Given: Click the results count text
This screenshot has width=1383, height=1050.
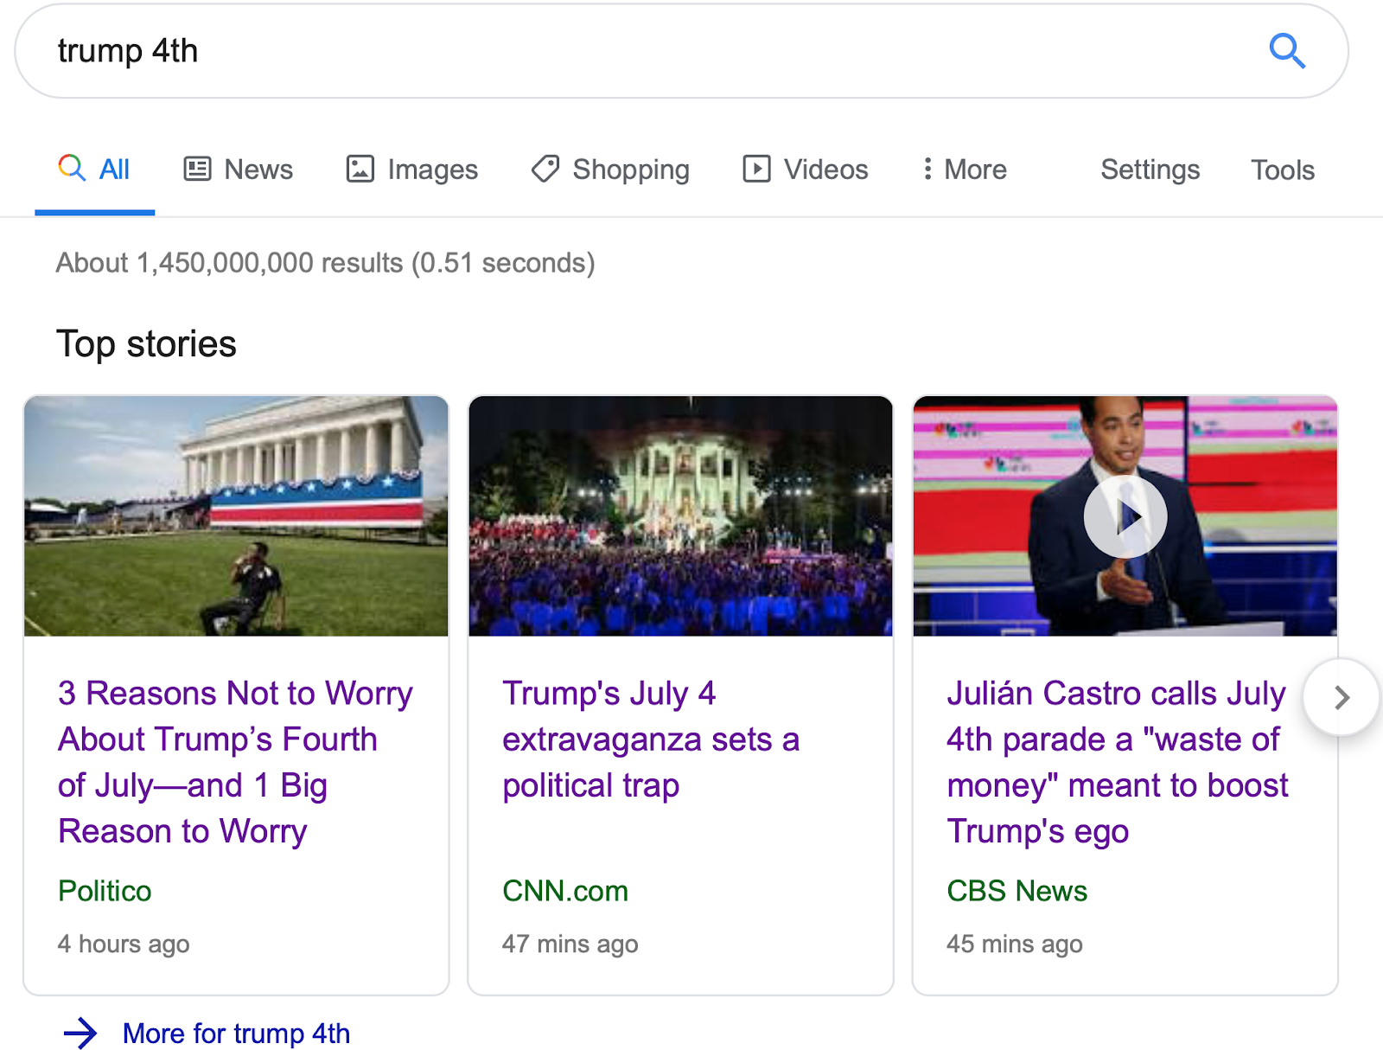Looking at the screenshot, I should click(x=326, y=263).
